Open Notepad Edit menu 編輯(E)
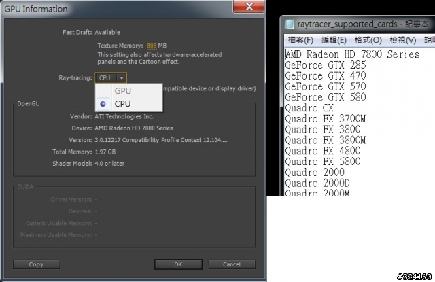The height and width of the screenshot is (282, 435). [x=334, y=40]
